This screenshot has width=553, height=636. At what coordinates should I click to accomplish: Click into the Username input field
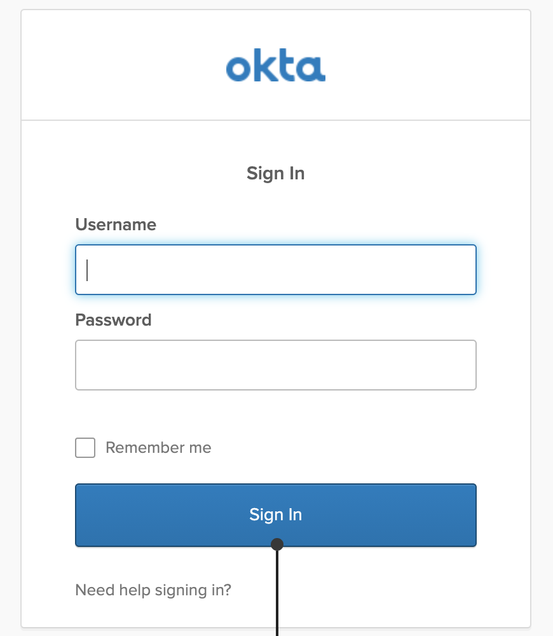(x=276, y=270)
